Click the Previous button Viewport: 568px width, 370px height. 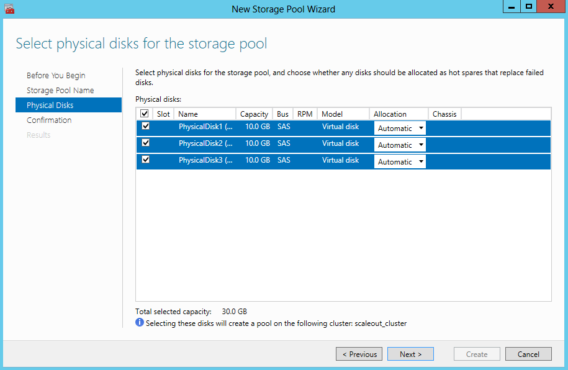pyautogui.click(x=359, y=354)
